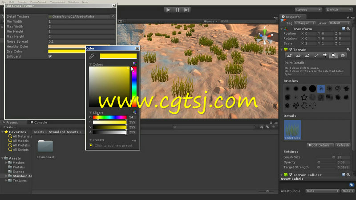
Task: Click the scene orientation gizmo
Action: click(x=265, y=36)
